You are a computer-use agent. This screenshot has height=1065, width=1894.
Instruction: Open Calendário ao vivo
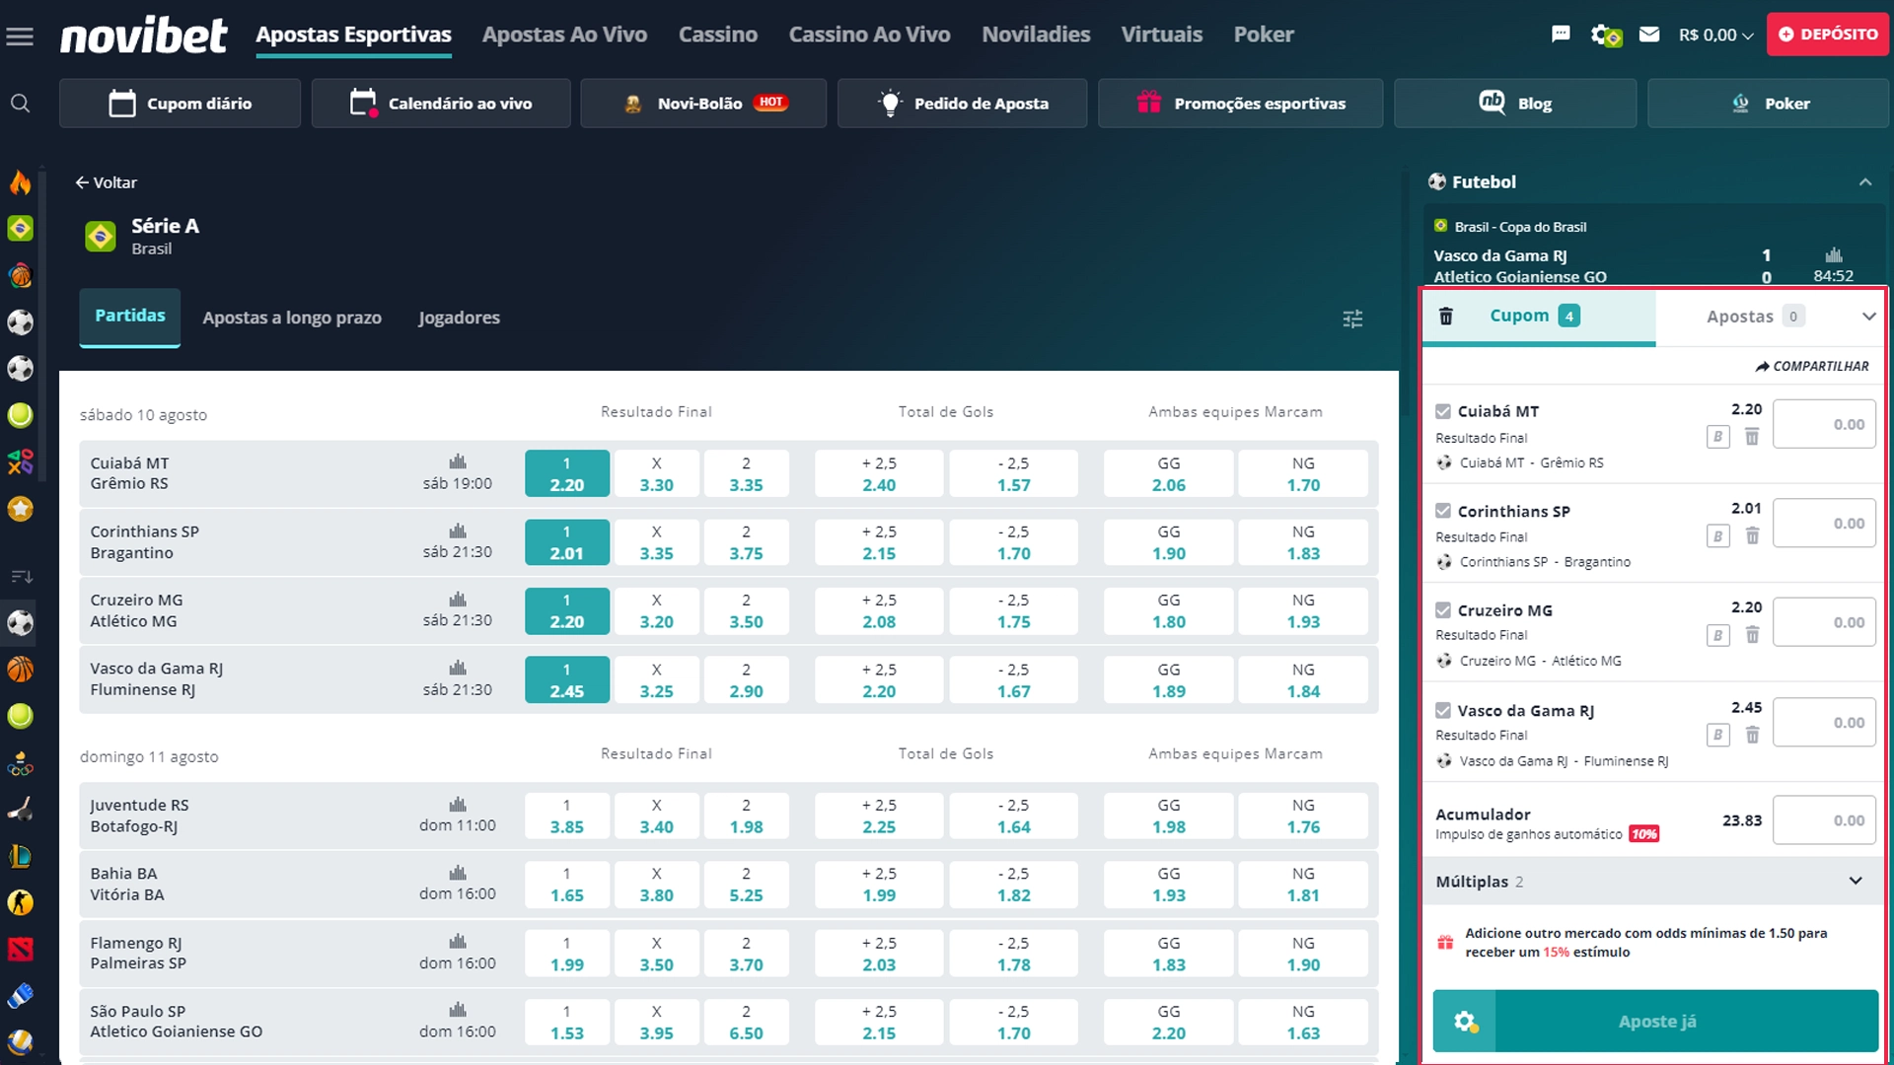441,104
